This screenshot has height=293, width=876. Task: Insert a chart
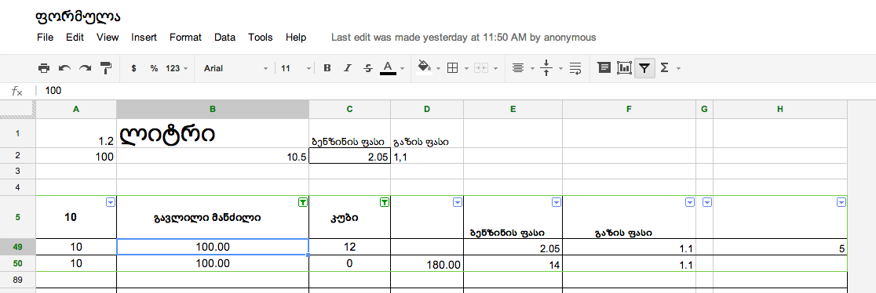point(624,67)
